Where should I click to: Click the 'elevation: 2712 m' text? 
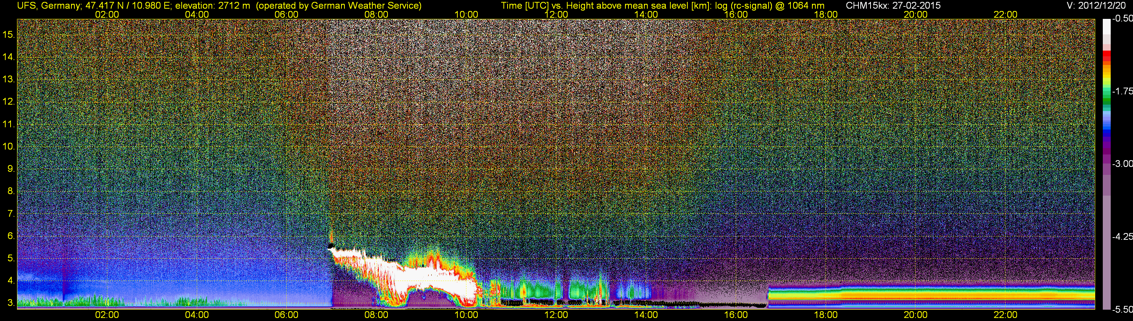click(213, 6)
